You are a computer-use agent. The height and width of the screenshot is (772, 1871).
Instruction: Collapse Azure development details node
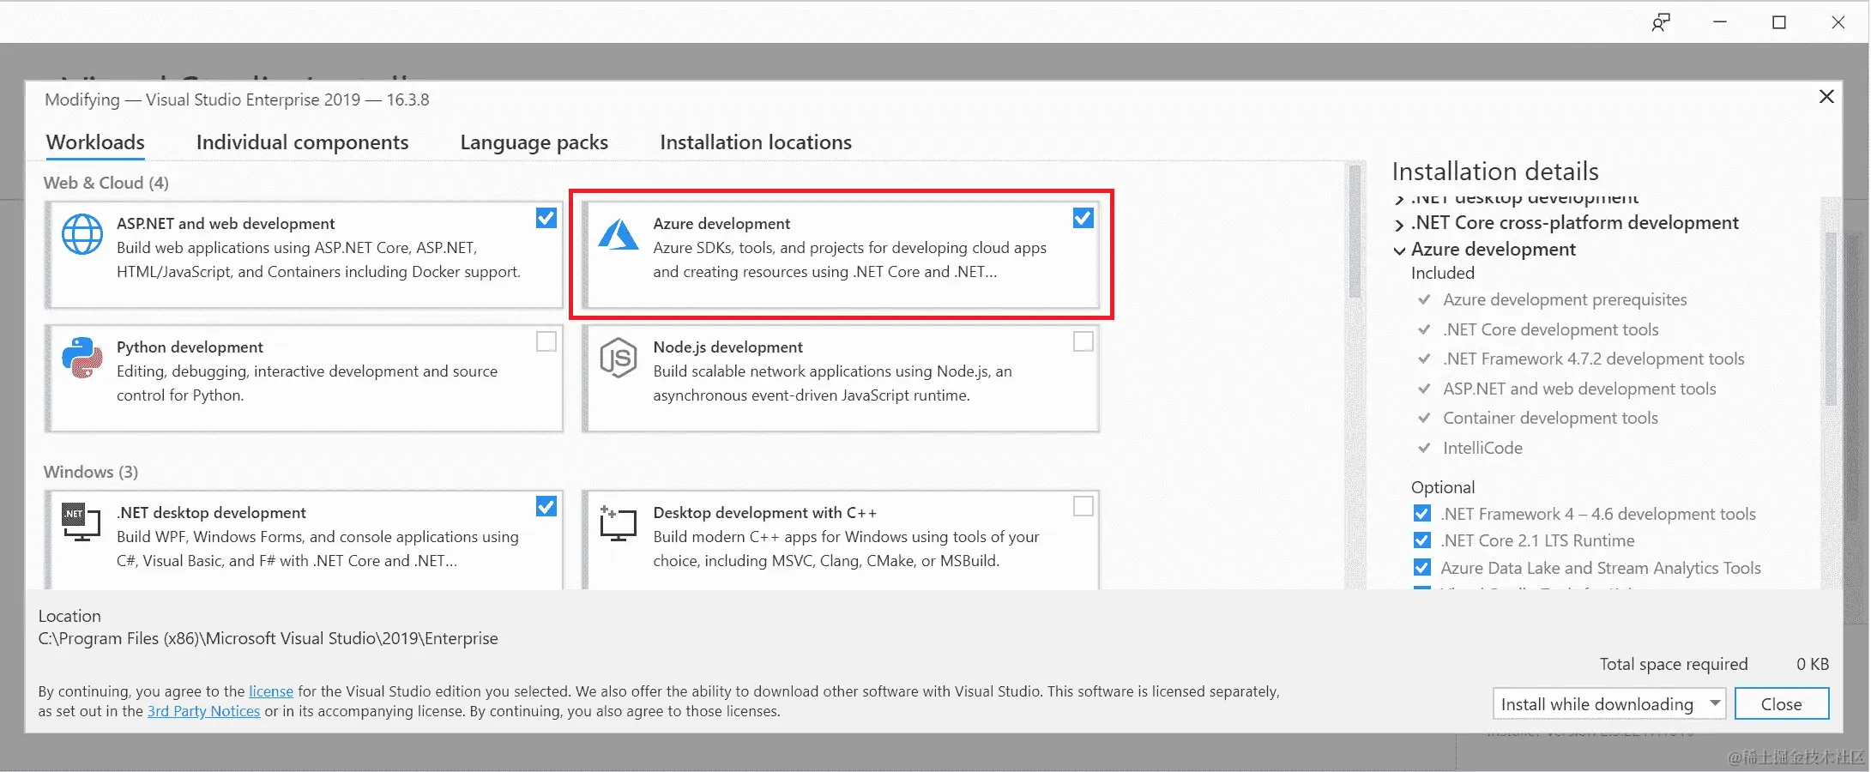[1399, 250]
